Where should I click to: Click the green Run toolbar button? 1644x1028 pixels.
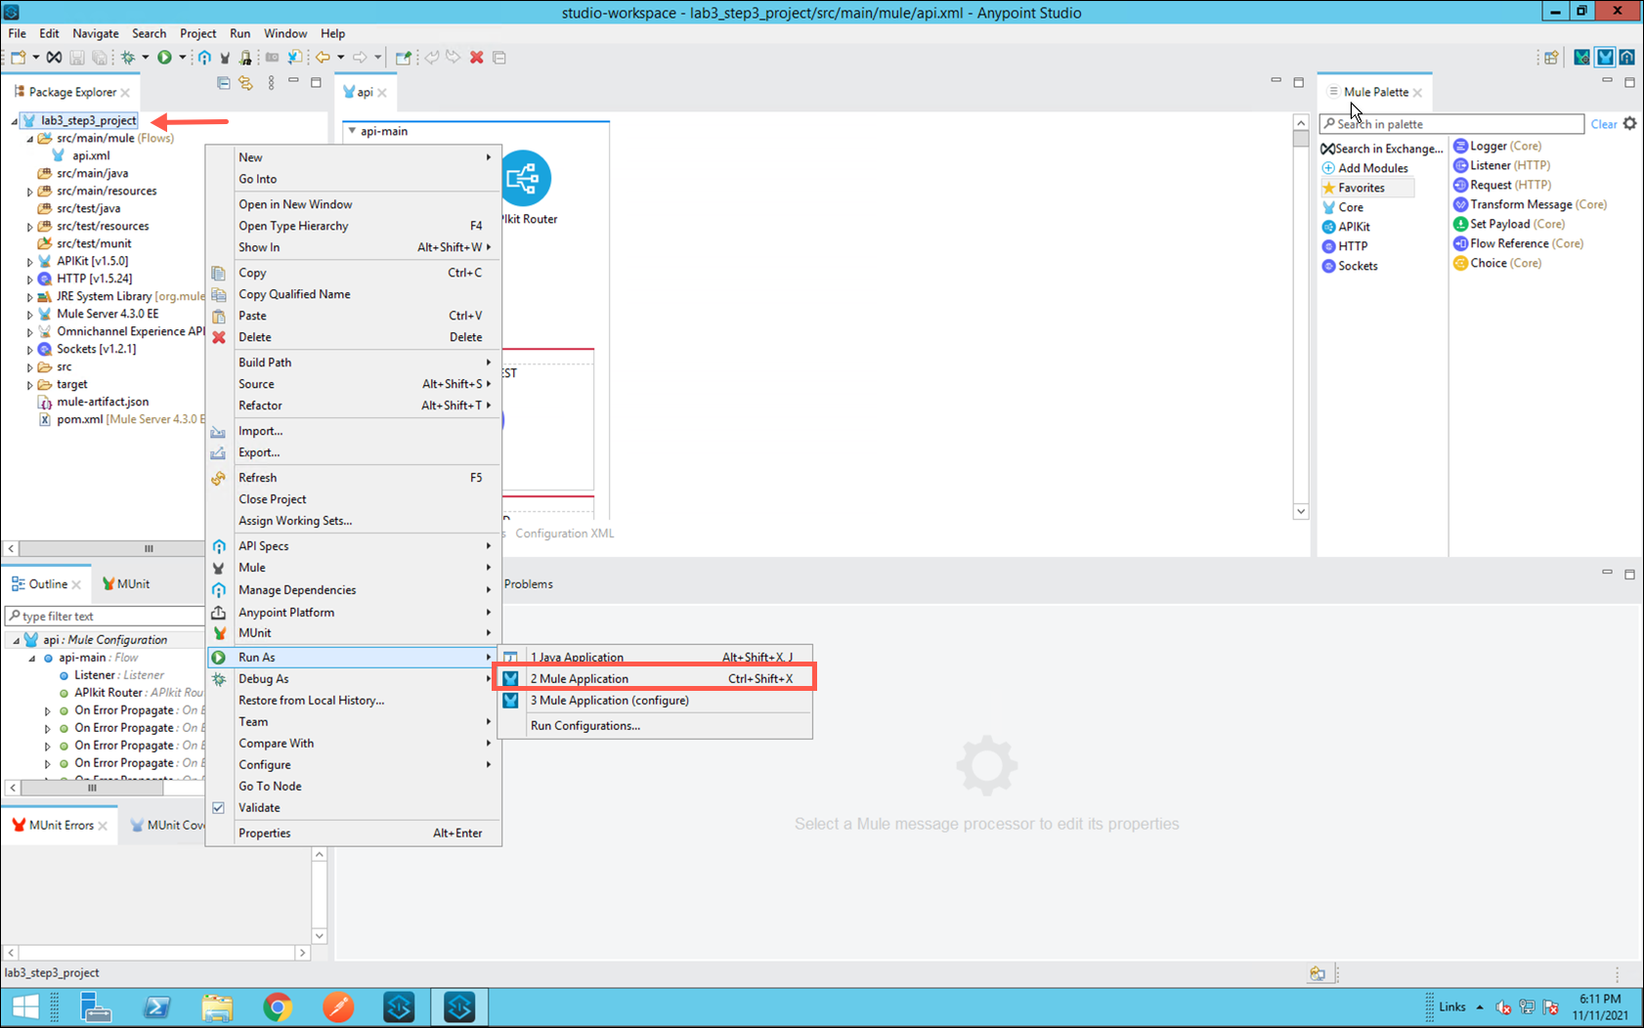(x=165, y=58)
